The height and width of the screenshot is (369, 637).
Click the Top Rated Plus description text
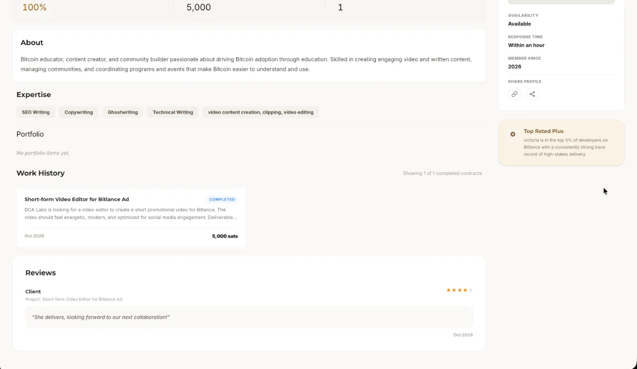pyautogui.click(x=566, y=147)
